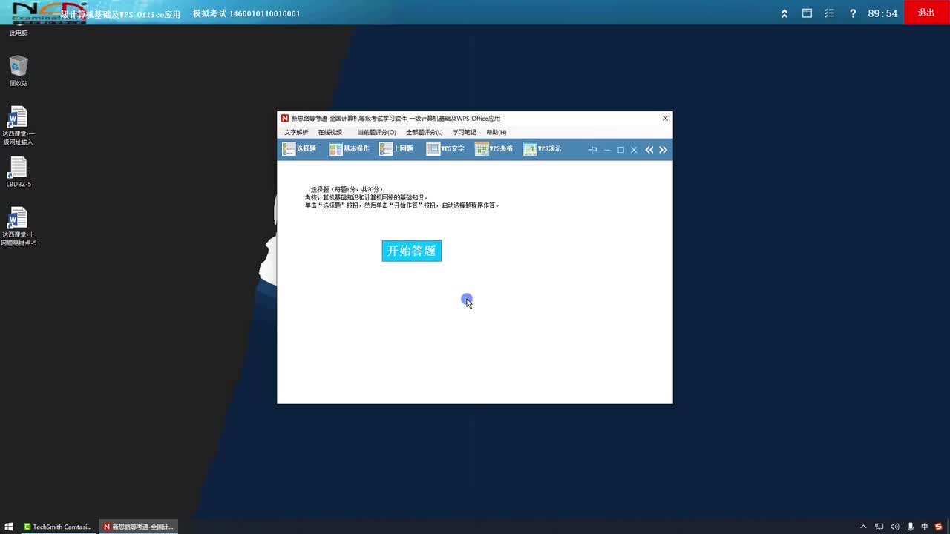Viewport: 950px width, 534px height.
Task: Show hidden system tray icons
Action: point(863,527)
